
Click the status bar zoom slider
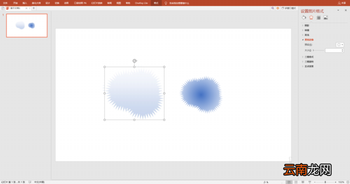[x=325, y=182]
